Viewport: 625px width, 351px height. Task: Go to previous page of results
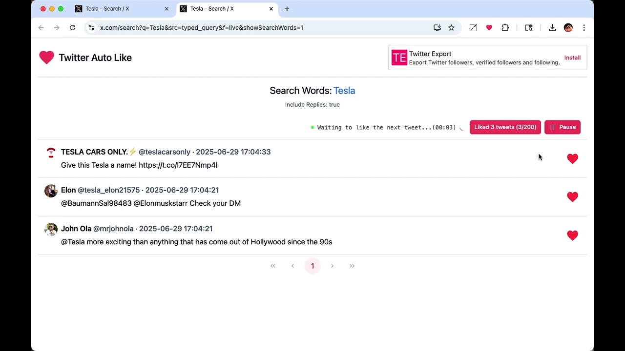(292, 266)
